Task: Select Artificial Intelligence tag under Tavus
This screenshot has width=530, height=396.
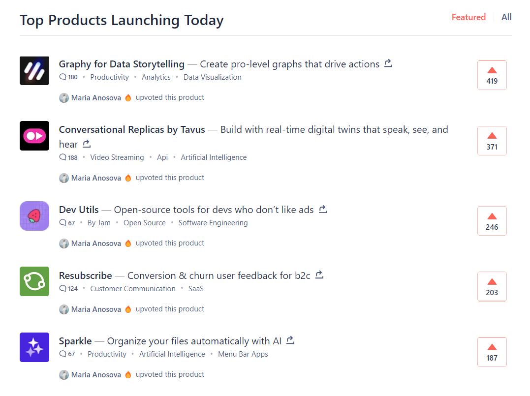Action: click(x=214, y=157)
